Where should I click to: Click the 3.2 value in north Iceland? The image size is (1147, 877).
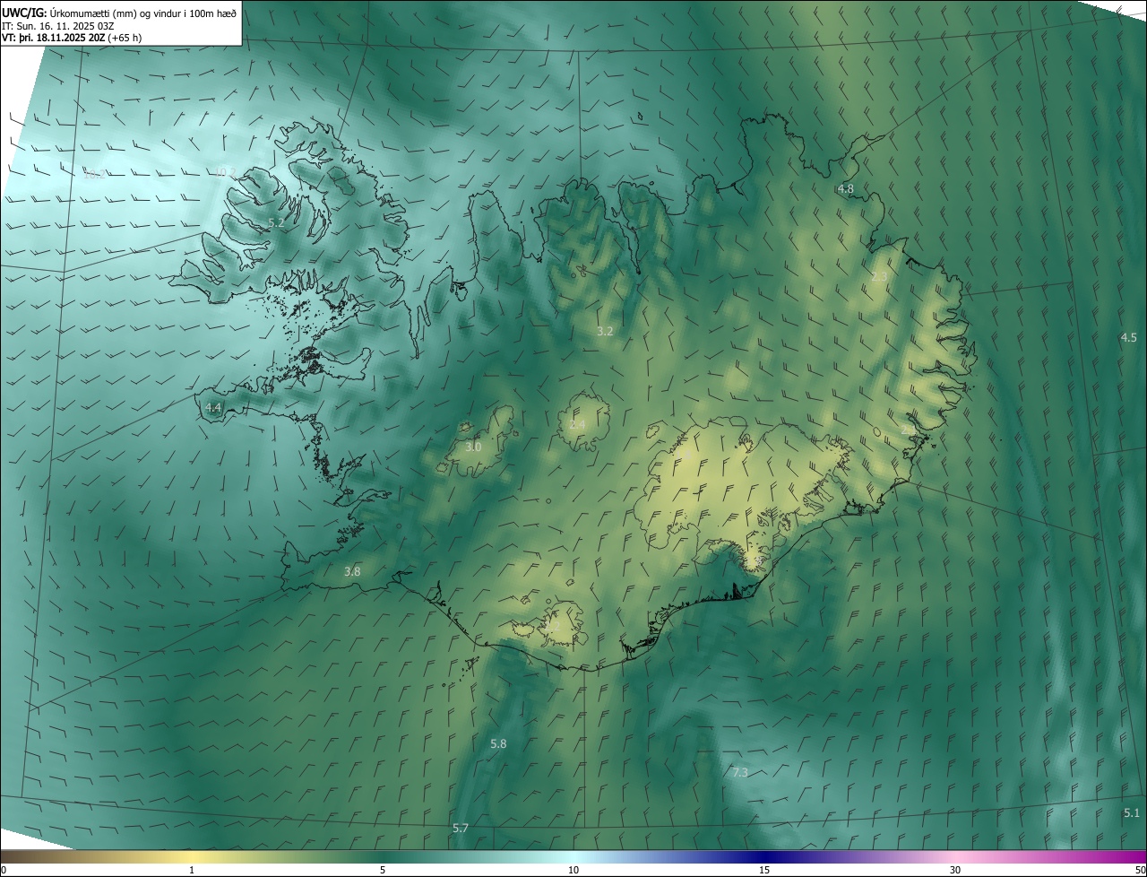click(x=605, y=331)
